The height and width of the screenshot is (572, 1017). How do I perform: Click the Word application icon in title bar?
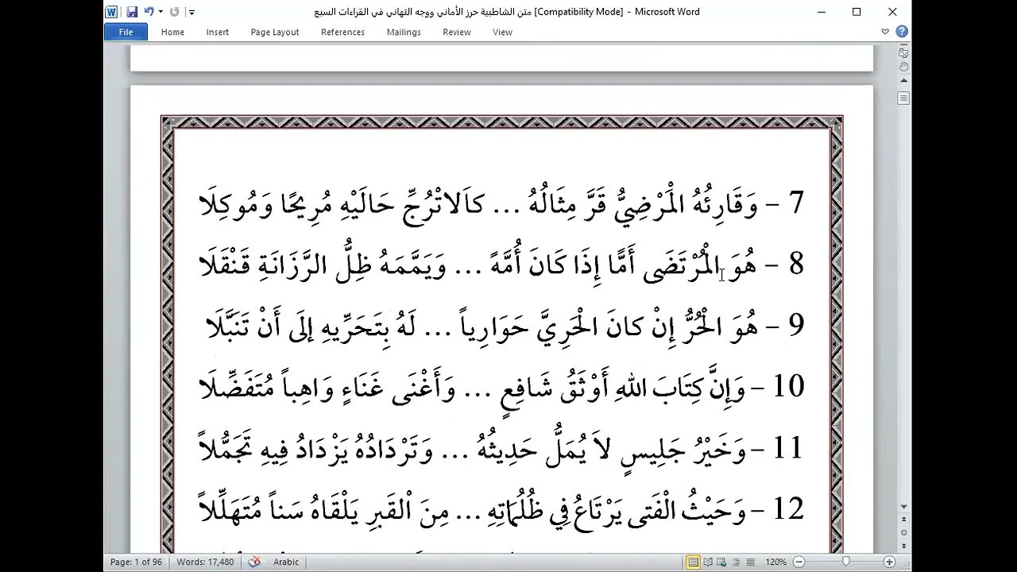point(112,12)
